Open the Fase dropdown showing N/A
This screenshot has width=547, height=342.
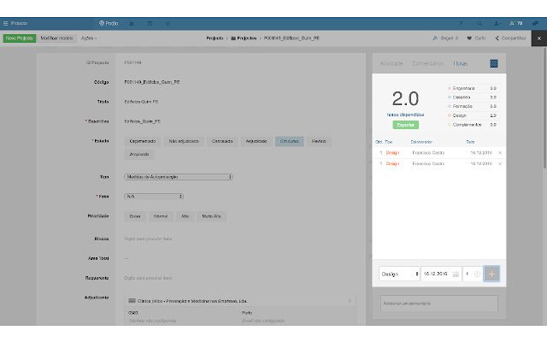pos(154,197)
